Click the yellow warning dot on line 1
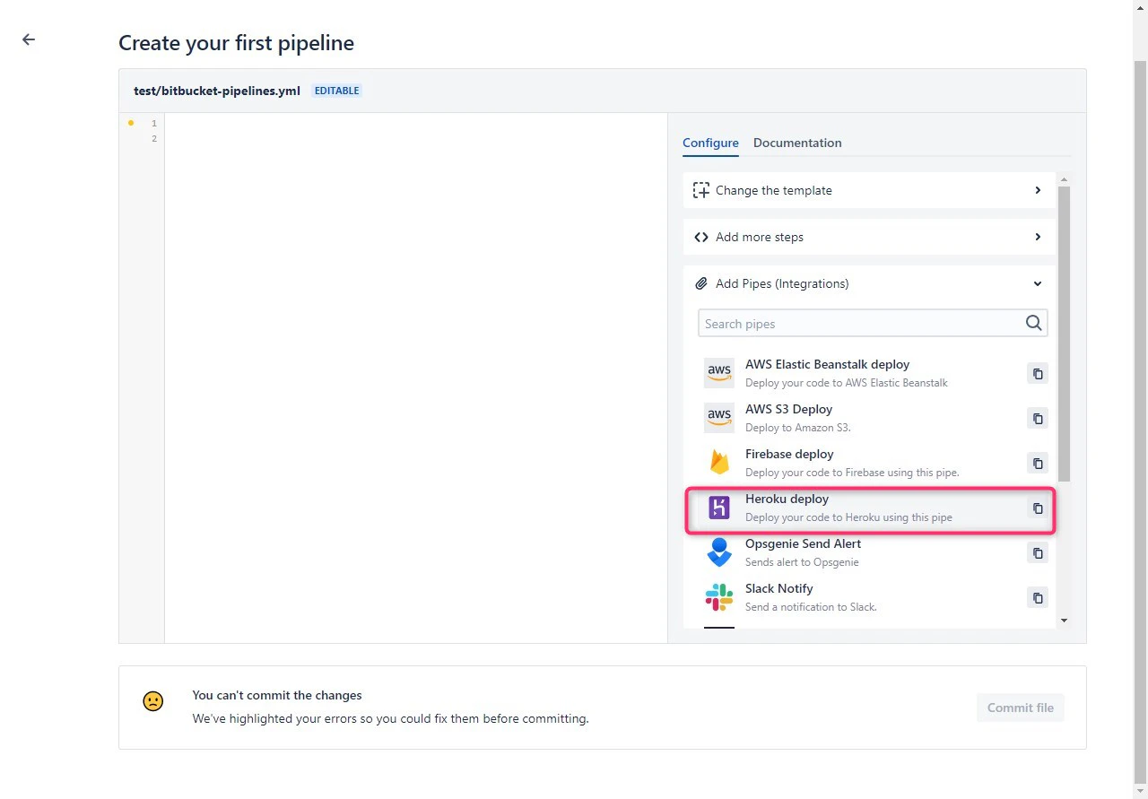The height and width of the screenshot is (799, 1148). click(x=131, y=123)
